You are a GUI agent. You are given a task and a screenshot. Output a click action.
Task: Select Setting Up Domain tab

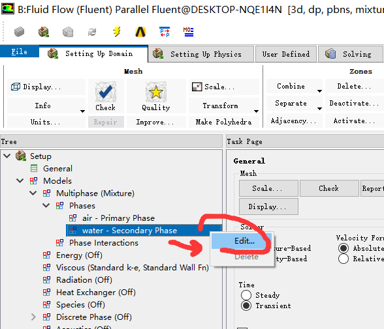tap(93, 53)
